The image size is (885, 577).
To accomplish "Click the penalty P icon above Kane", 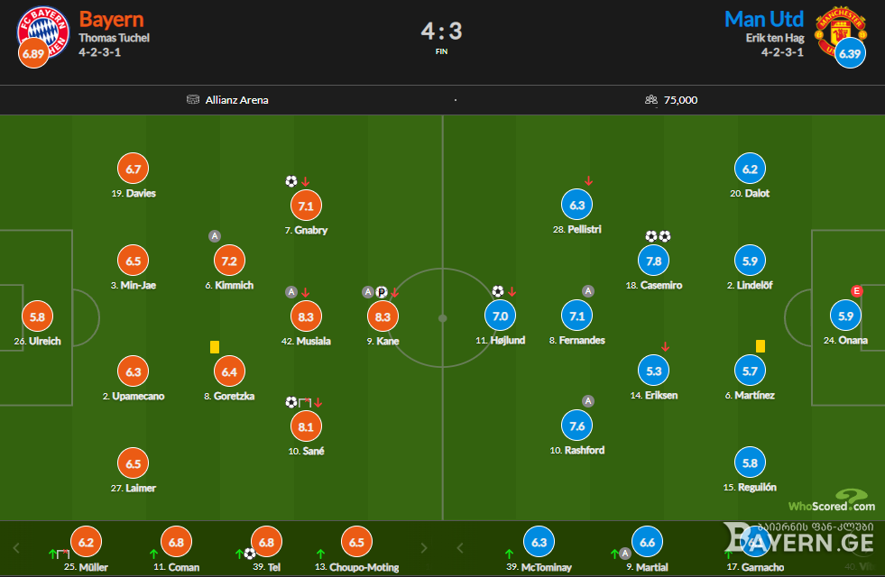I will [382, 292].
